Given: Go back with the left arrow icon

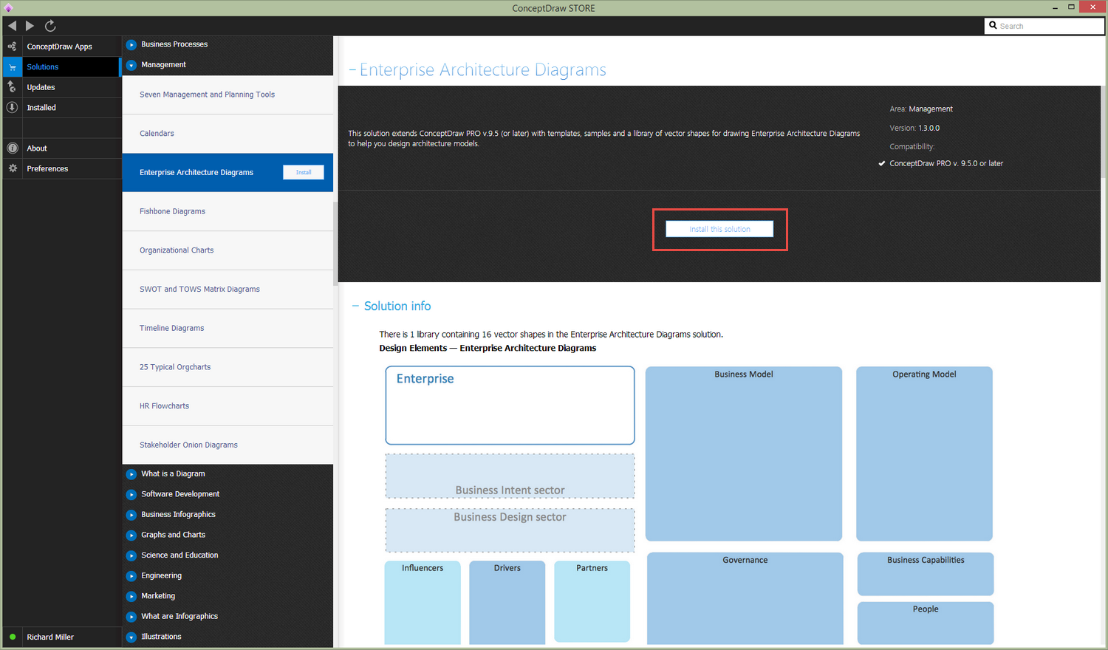Looking at the screenshot, I should tap(12, 26).
